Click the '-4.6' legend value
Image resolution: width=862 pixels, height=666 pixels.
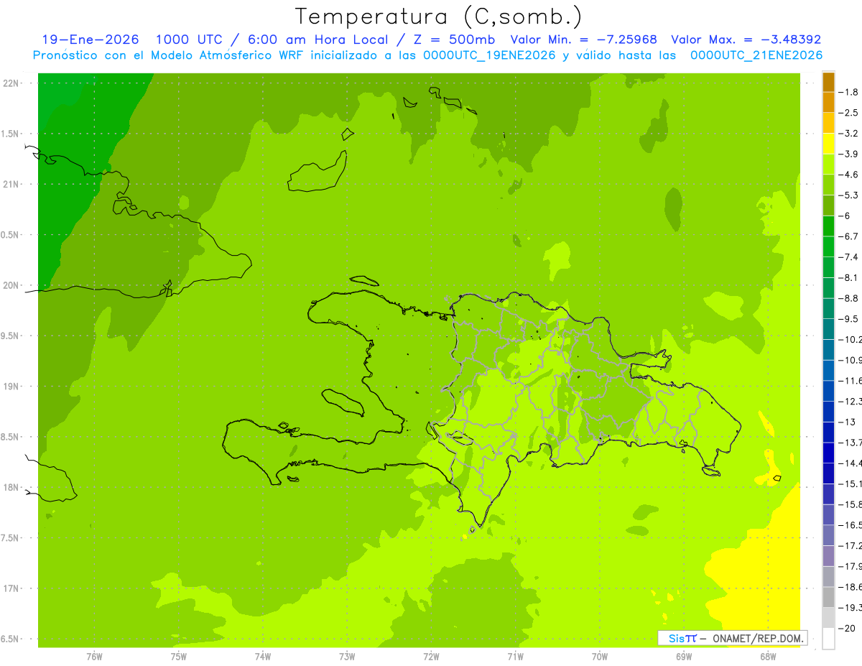pyautogui.click(x=849, y=175)
